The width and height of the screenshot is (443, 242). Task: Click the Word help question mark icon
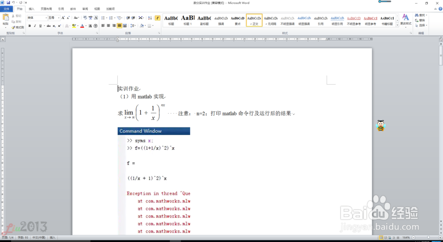pyautogui.click(x=440, y=9)
